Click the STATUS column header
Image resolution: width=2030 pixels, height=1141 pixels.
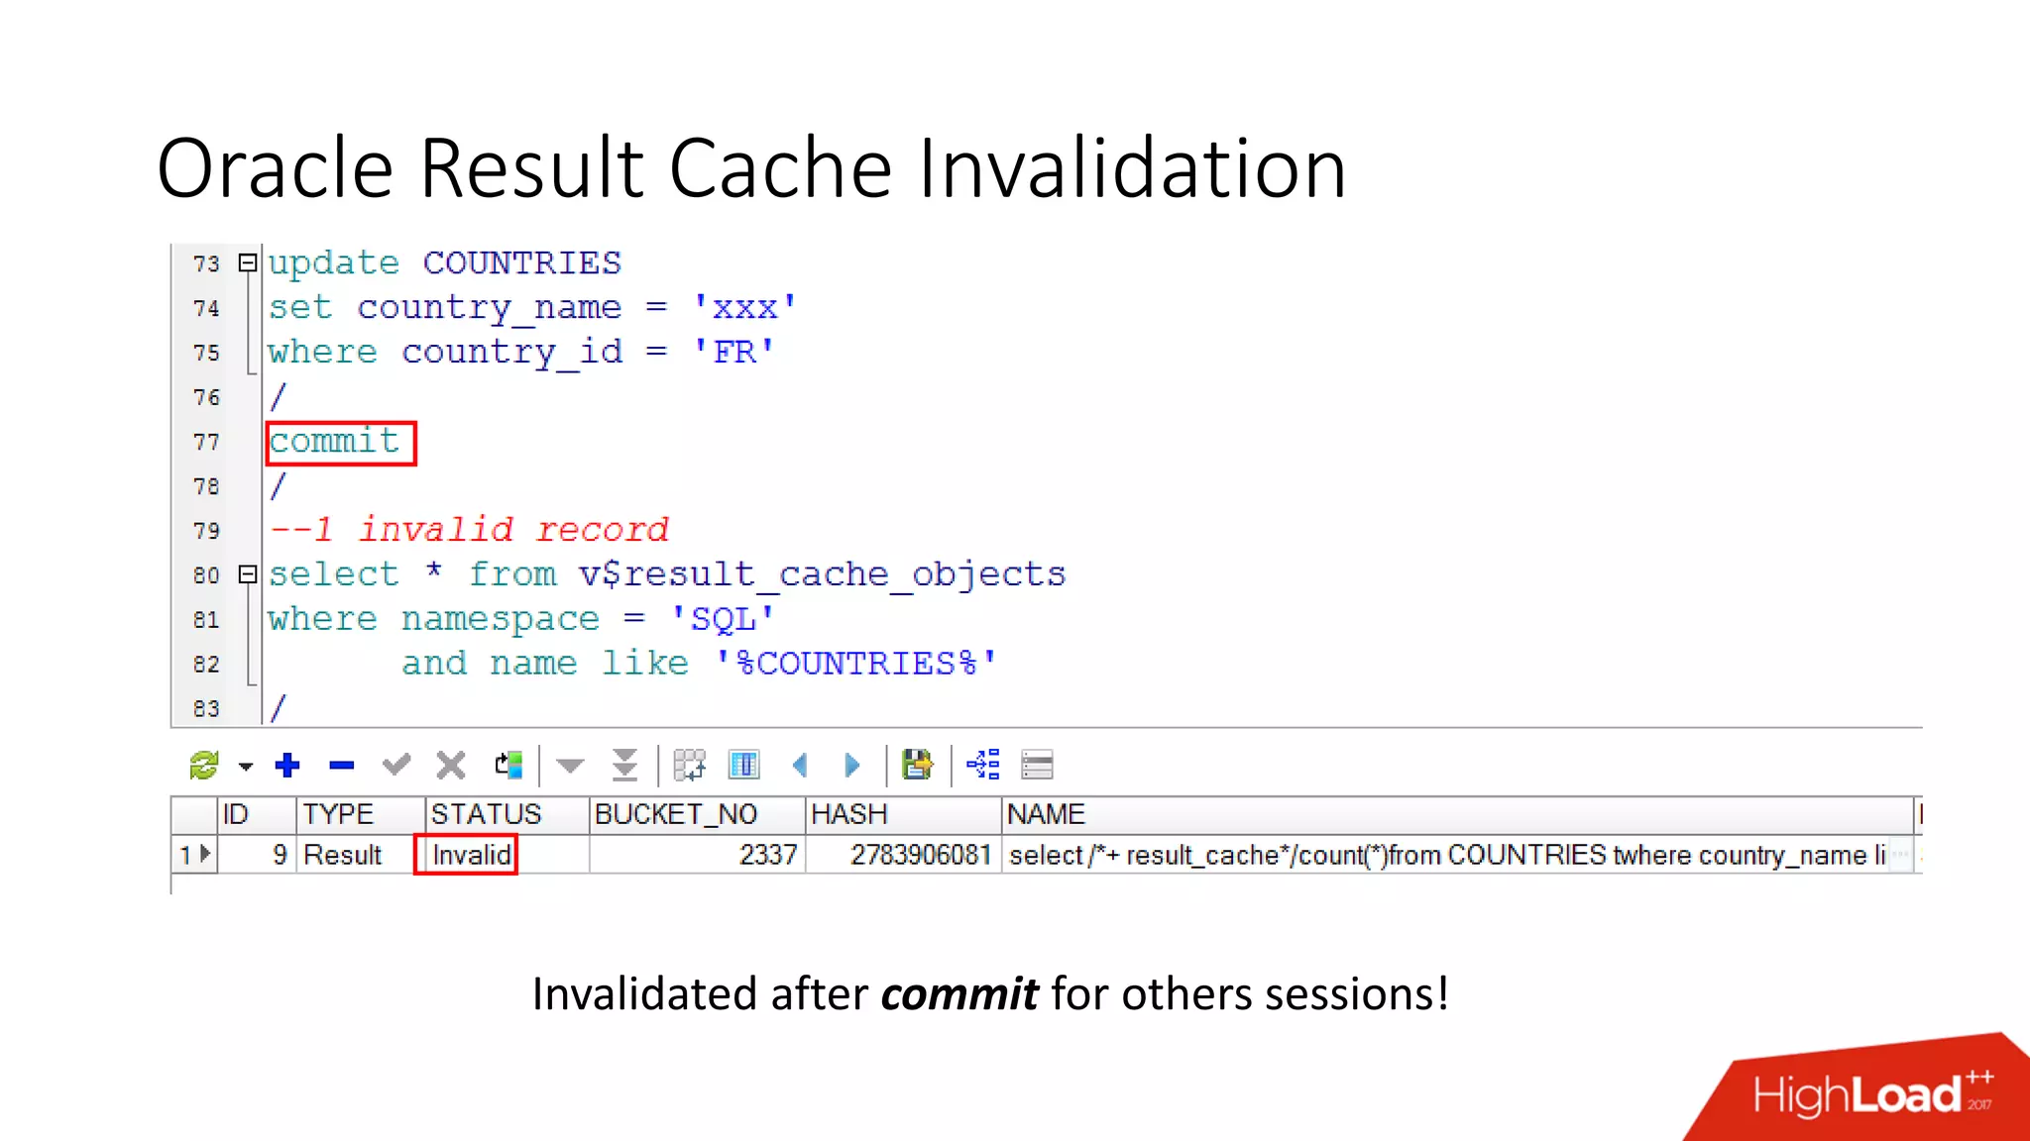pos(507,814)
